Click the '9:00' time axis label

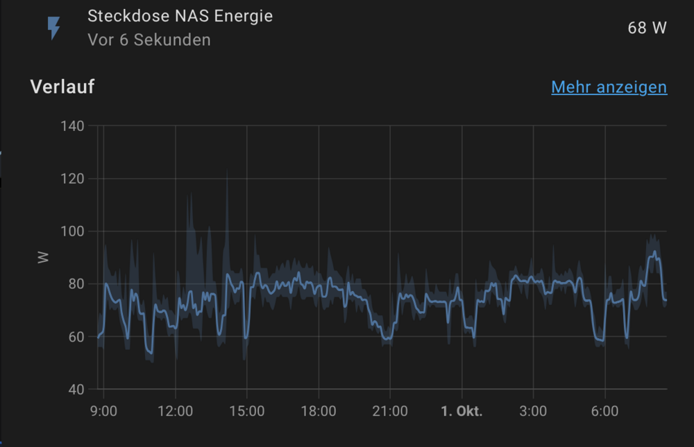point(103,411)
